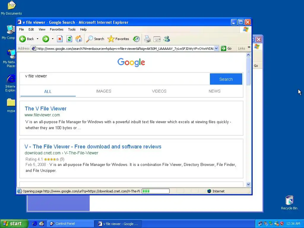
Task: Expand the Links toolbar chevron
Action: [249, 47]
